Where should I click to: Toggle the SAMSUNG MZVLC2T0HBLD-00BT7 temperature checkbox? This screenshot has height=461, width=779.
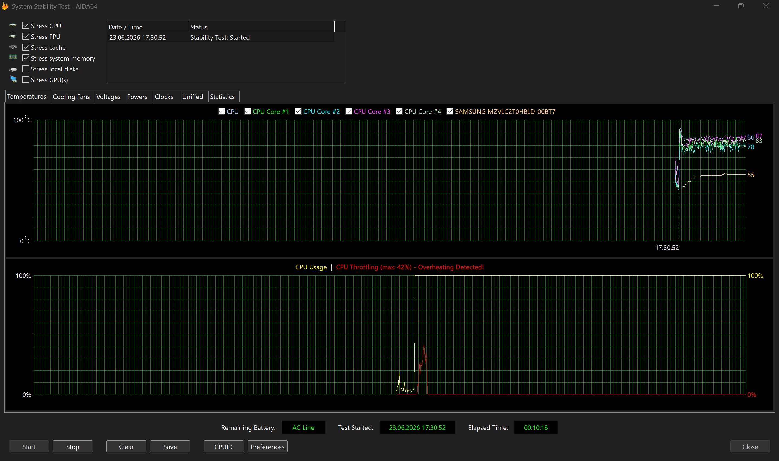(x=450, y=111)
